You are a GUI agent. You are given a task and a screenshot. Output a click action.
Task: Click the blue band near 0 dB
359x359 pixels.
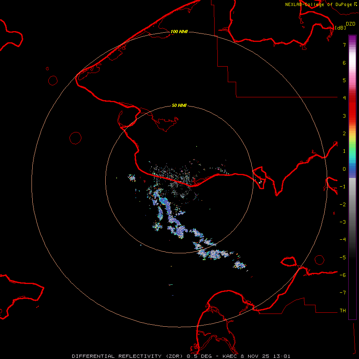pos(352,171)
